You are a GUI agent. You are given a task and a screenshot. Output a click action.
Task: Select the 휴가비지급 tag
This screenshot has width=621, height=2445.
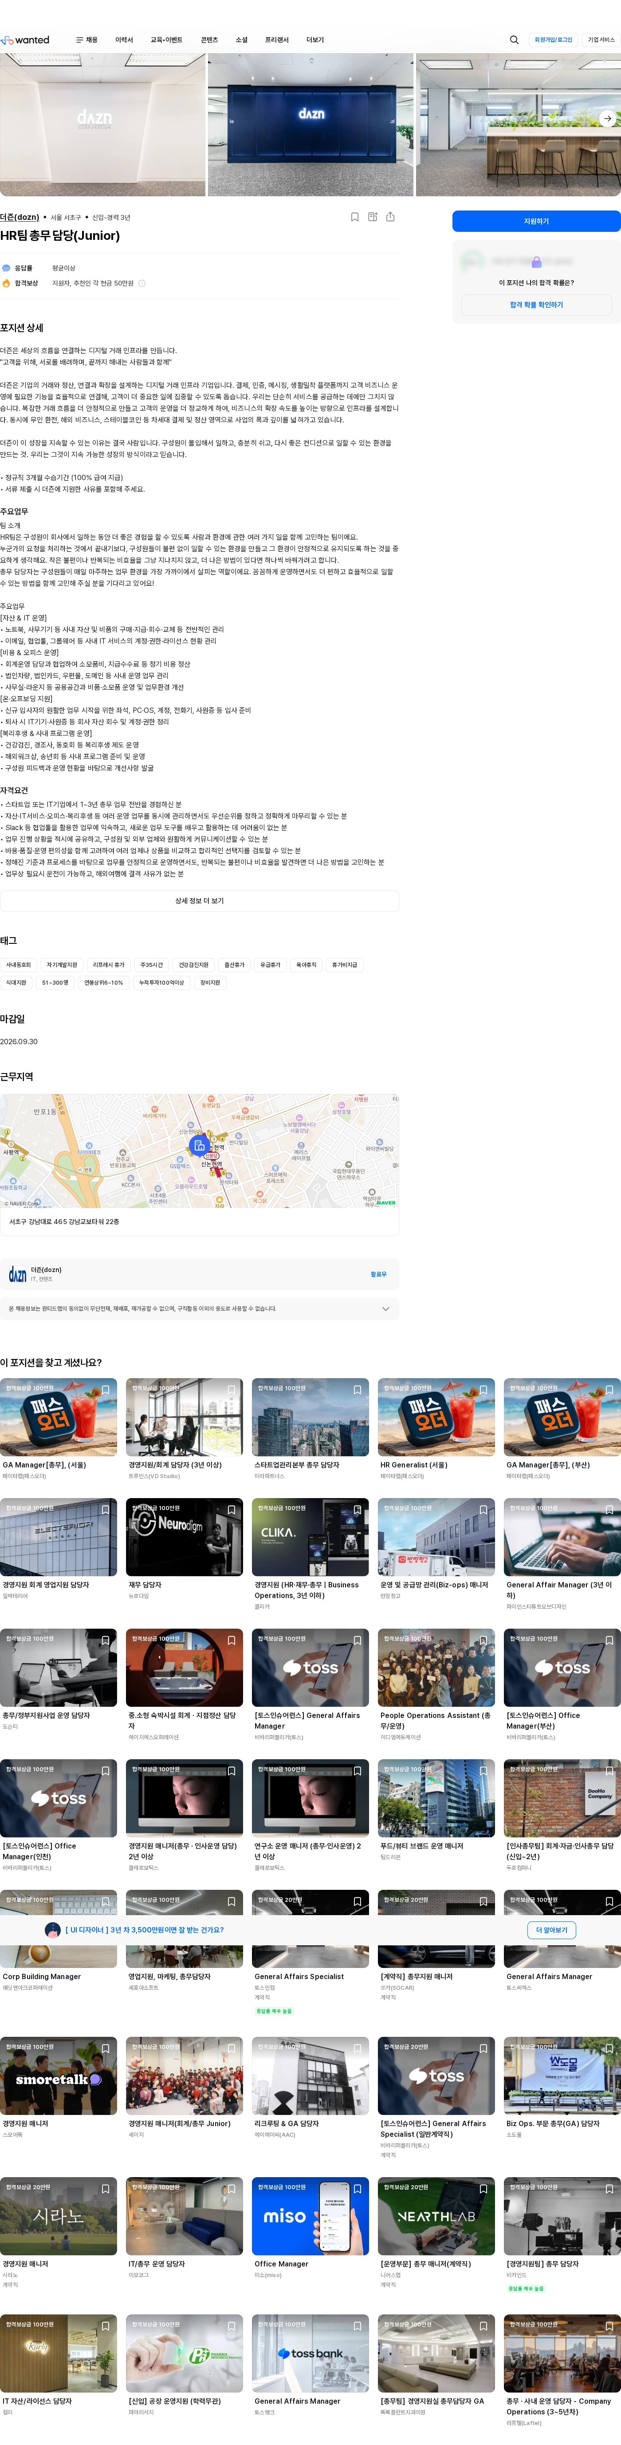click(x=345, y=964)
